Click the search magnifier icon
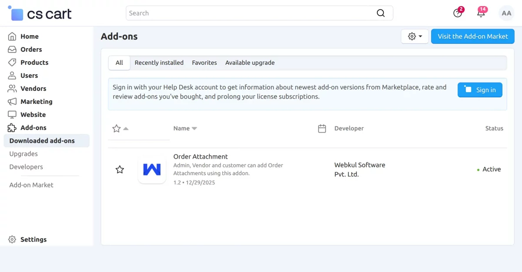 point(381,13)
